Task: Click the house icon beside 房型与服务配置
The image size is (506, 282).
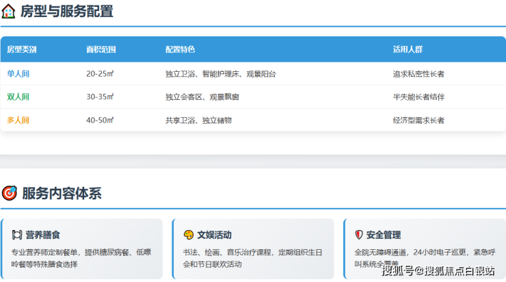Action: pos(9,12)
